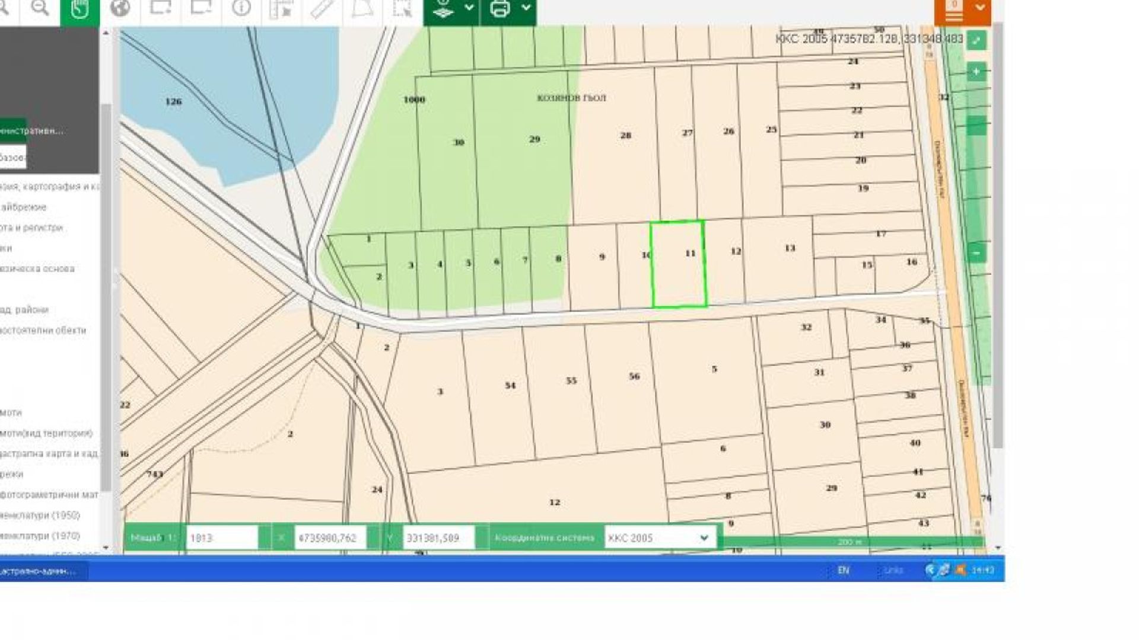This screenshot has height=640, width=1139.
Task: Zoom in with the map plus button
Action: (976, 72)
